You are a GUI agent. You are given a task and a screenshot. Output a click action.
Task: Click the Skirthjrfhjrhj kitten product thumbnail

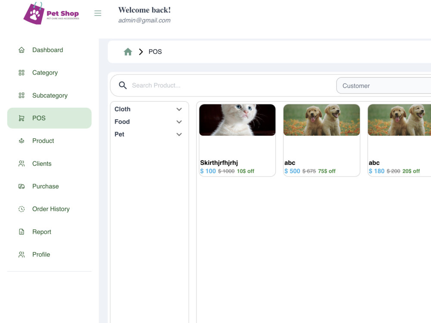[237, 120]
